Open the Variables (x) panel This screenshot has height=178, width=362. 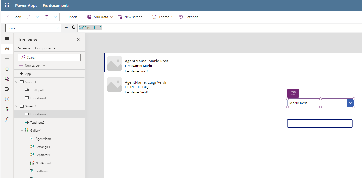(x=7, y=99)
